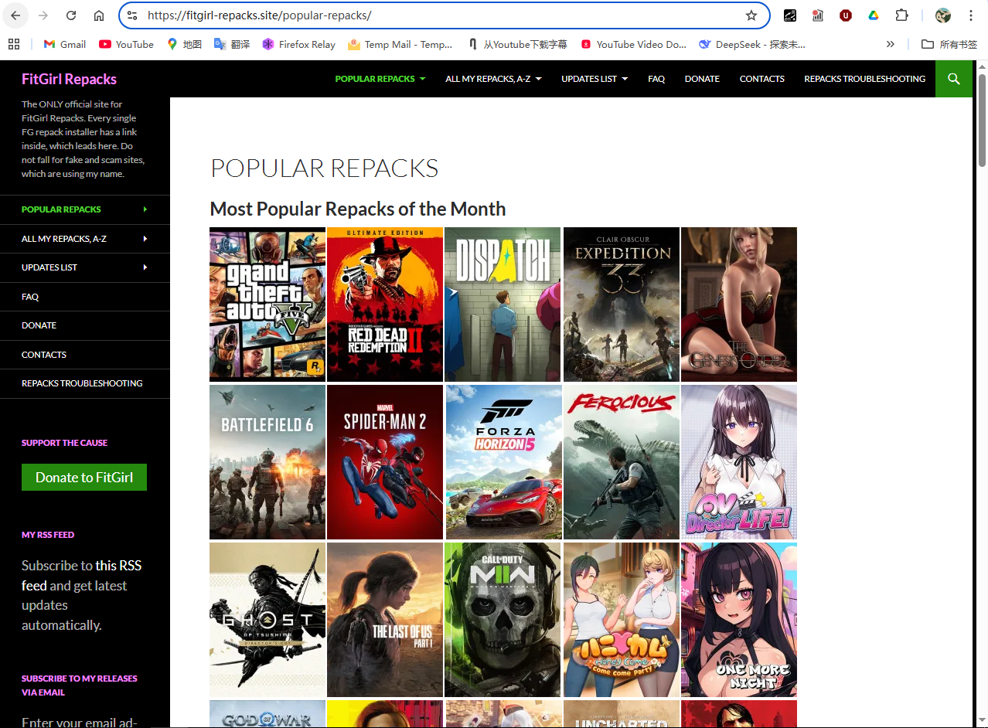Click the browser forward arrow
The width and height of the screenshot is (988, 728).
[43, 15]
